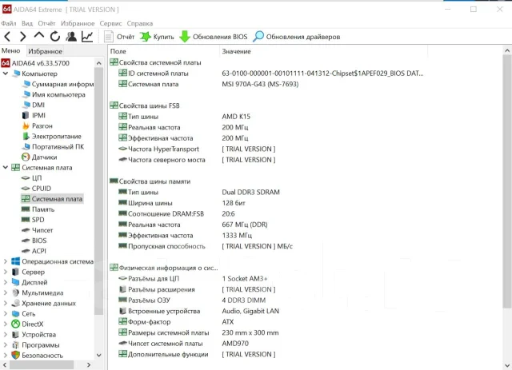Select the Форм-фактор row
The image size is (512, 370).
pyautogui.click(x=176, y=322)
